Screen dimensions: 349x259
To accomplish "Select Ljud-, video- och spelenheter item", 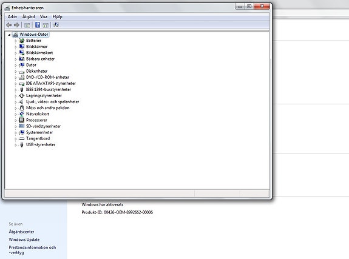I will click(53, 102).
